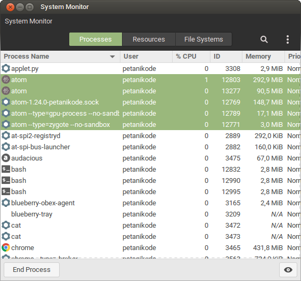The image size is (301, 281).
Task: Close the System Monitor window
Action: point(10,7)
